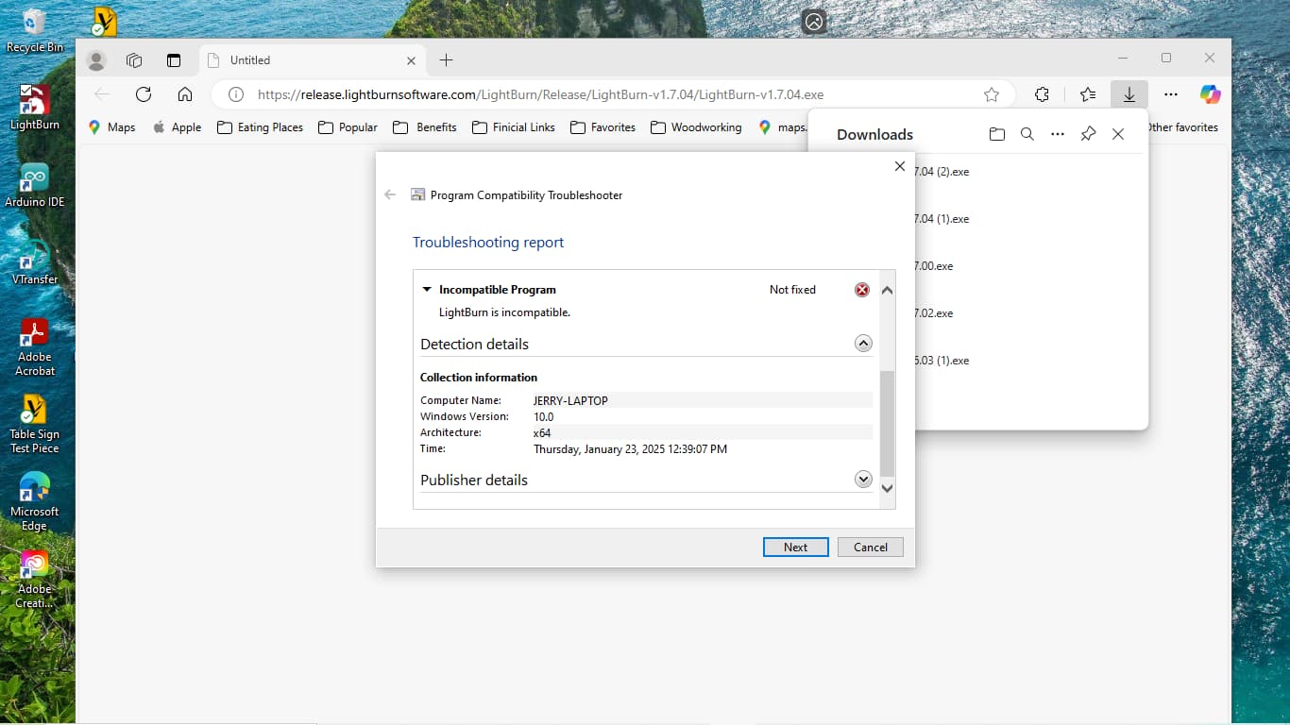The height and width of the screenshot is (725, 1290).
Task: Click the desktop shortcut next to Recycle Bin
Action: [x=104, y=22]
